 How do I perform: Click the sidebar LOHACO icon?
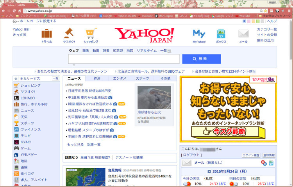[x=16, y=98]
